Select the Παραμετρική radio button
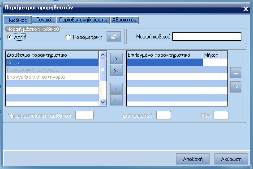 [x=68, y=37]
